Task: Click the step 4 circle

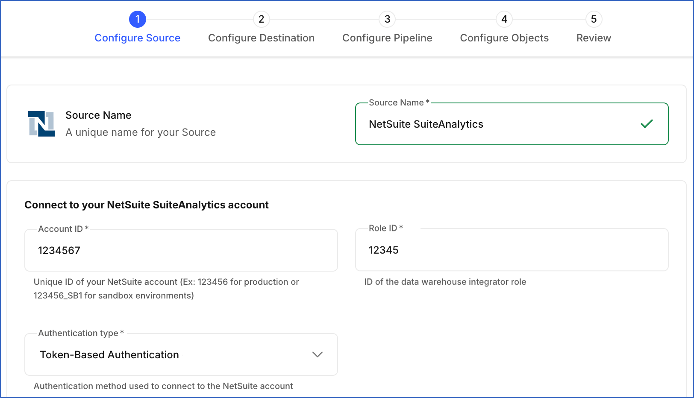Action: [504, 19]
